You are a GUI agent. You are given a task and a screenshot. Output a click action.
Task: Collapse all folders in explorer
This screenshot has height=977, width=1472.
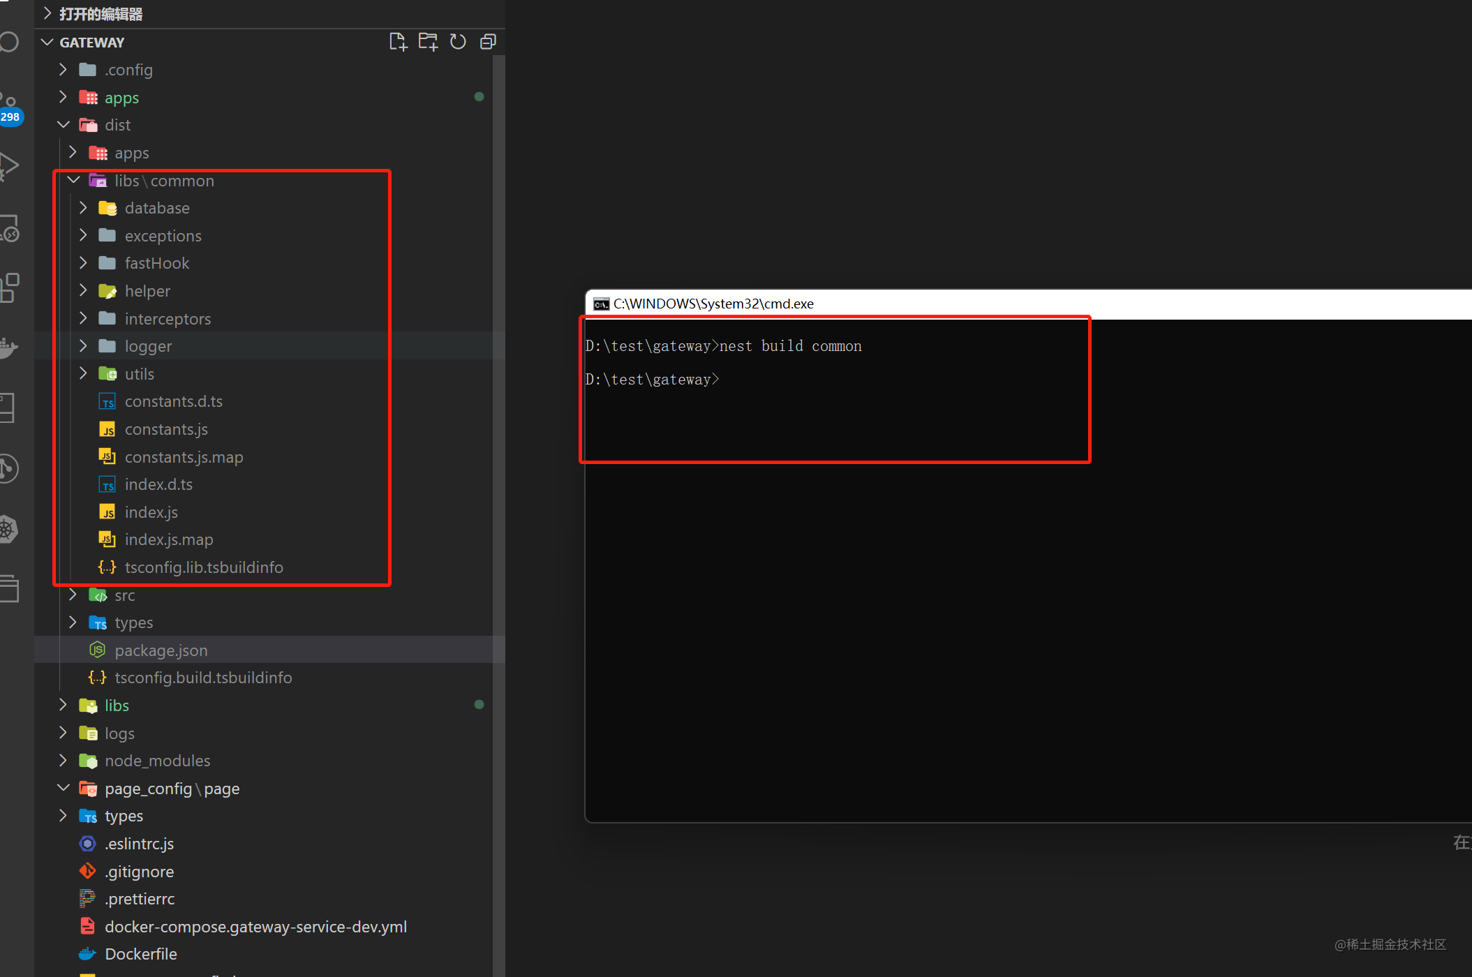(488, 42)
